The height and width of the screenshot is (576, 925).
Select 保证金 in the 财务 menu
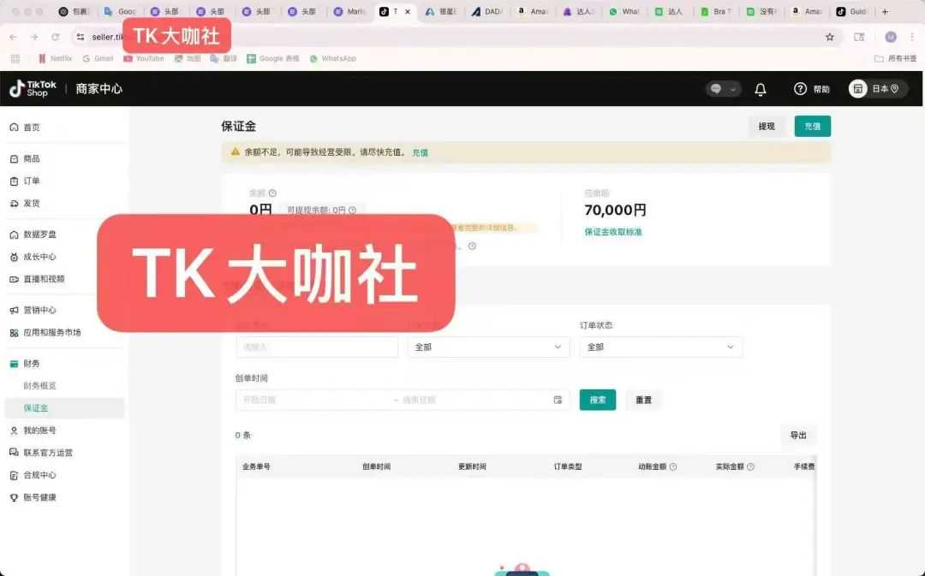click(x=41, y=408)
